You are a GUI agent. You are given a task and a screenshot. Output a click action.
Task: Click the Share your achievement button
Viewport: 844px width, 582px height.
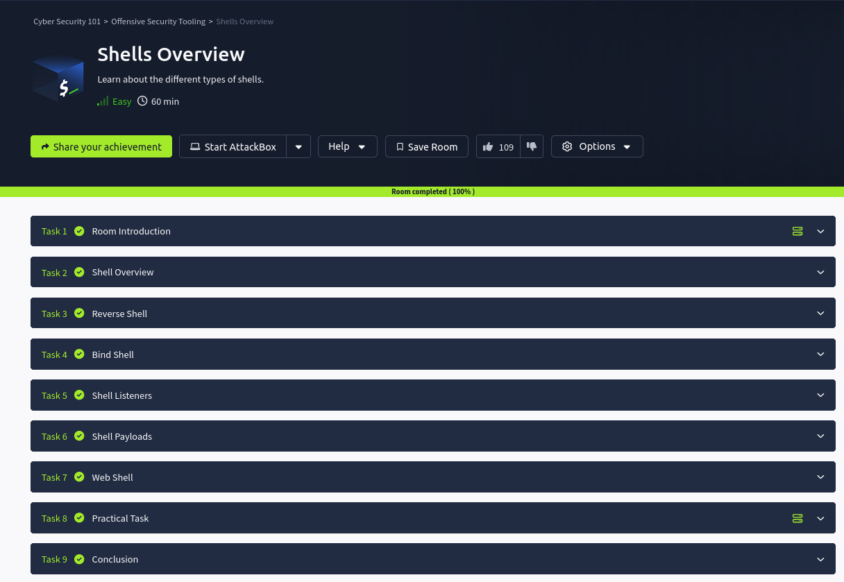[x=101, y=146]
